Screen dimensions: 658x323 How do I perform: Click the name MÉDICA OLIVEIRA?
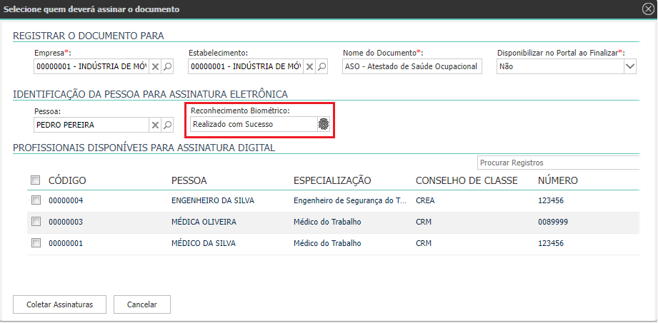[204, 222]
